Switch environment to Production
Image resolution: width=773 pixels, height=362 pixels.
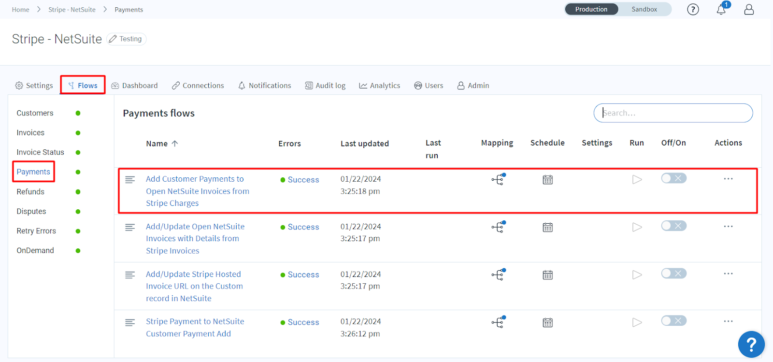point(591,9)
